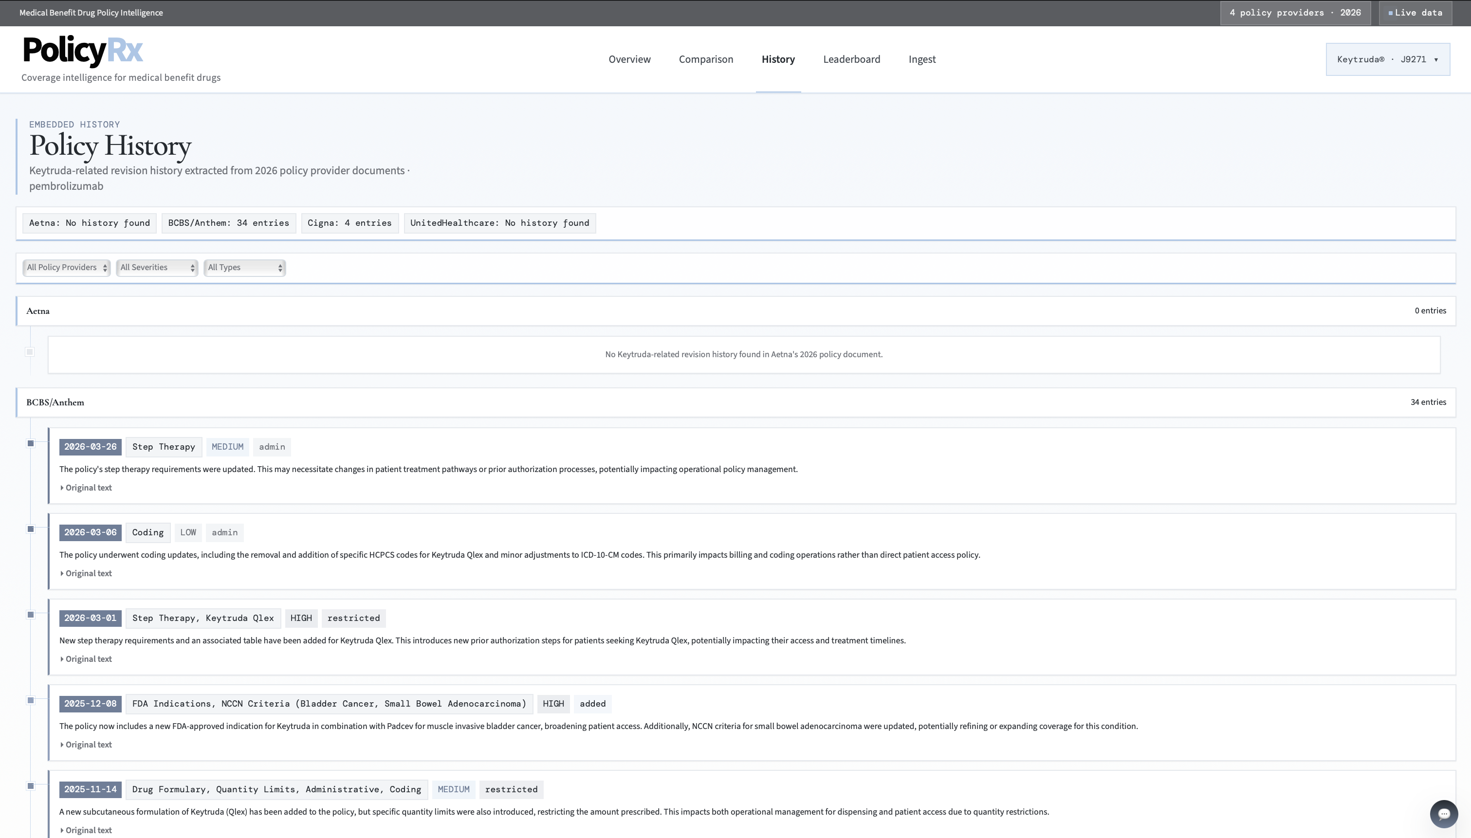Open the Leaderboard tab
The width and height of the screenshot is (1471, 838).
(851, 59)
